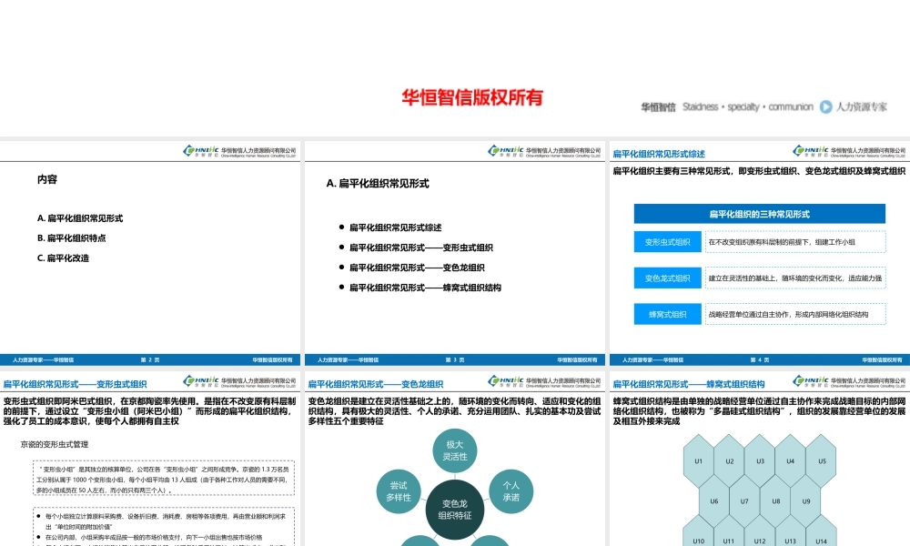Click the HNIHC logo on the 内容 slide
910x546 pixels.
click(201, 151)
